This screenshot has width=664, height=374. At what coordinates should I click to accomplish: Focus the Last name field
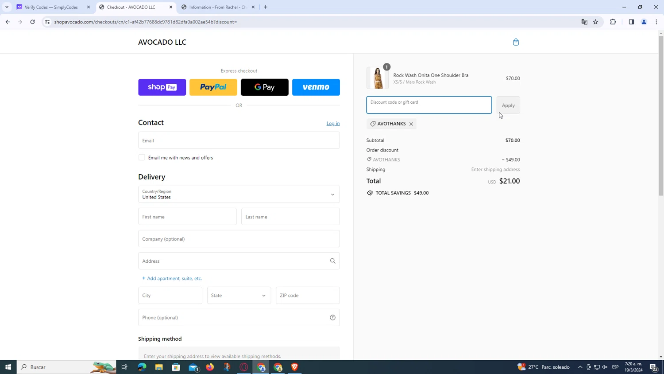[x=290, y=217]
